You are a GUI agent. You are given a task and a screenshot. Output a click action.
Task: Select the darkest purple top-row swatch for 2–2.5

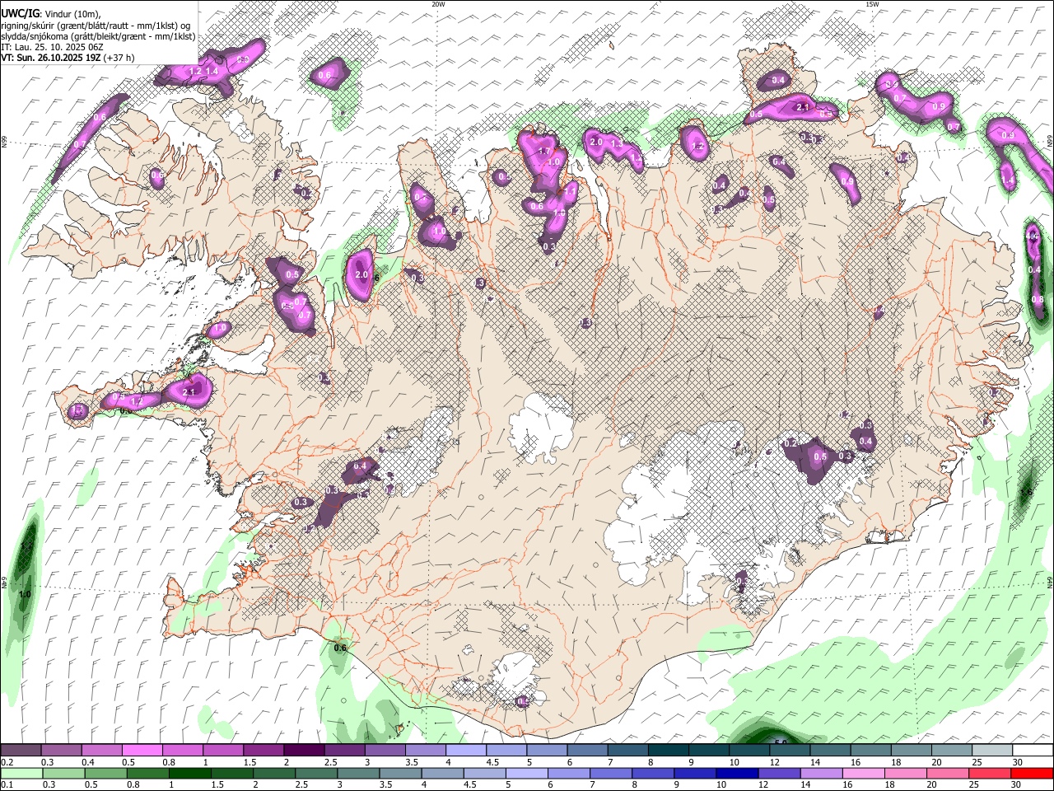[x=305, y=751]
